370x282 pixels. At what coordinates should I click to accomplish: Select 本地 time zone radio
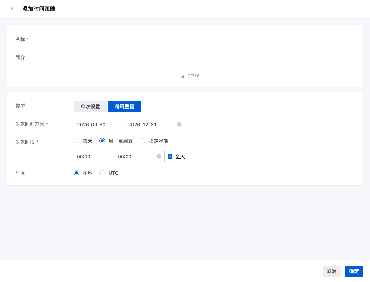tap(77, 173)
